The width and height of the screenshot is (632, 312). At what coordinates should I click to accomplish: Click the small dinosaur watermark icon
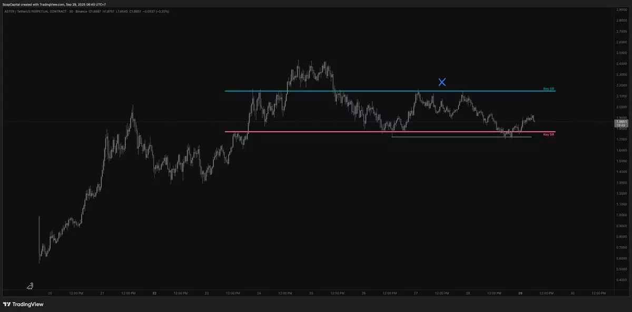pyautogui.click(x=30, y=286)
